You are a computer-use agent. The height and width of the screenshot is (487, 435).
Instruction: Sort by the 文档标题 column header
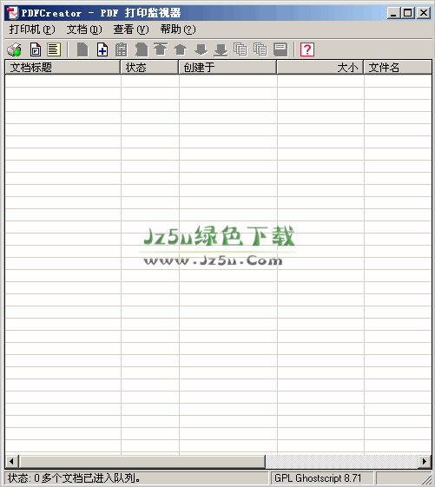coord(63,68)
